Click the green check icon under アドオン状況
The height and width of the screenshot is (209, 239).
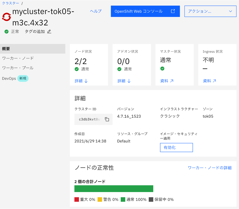(119, 69)
